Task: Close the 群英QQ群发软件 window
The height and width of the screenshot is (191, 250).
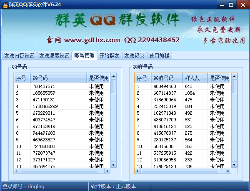Action: tap(243, 5)
